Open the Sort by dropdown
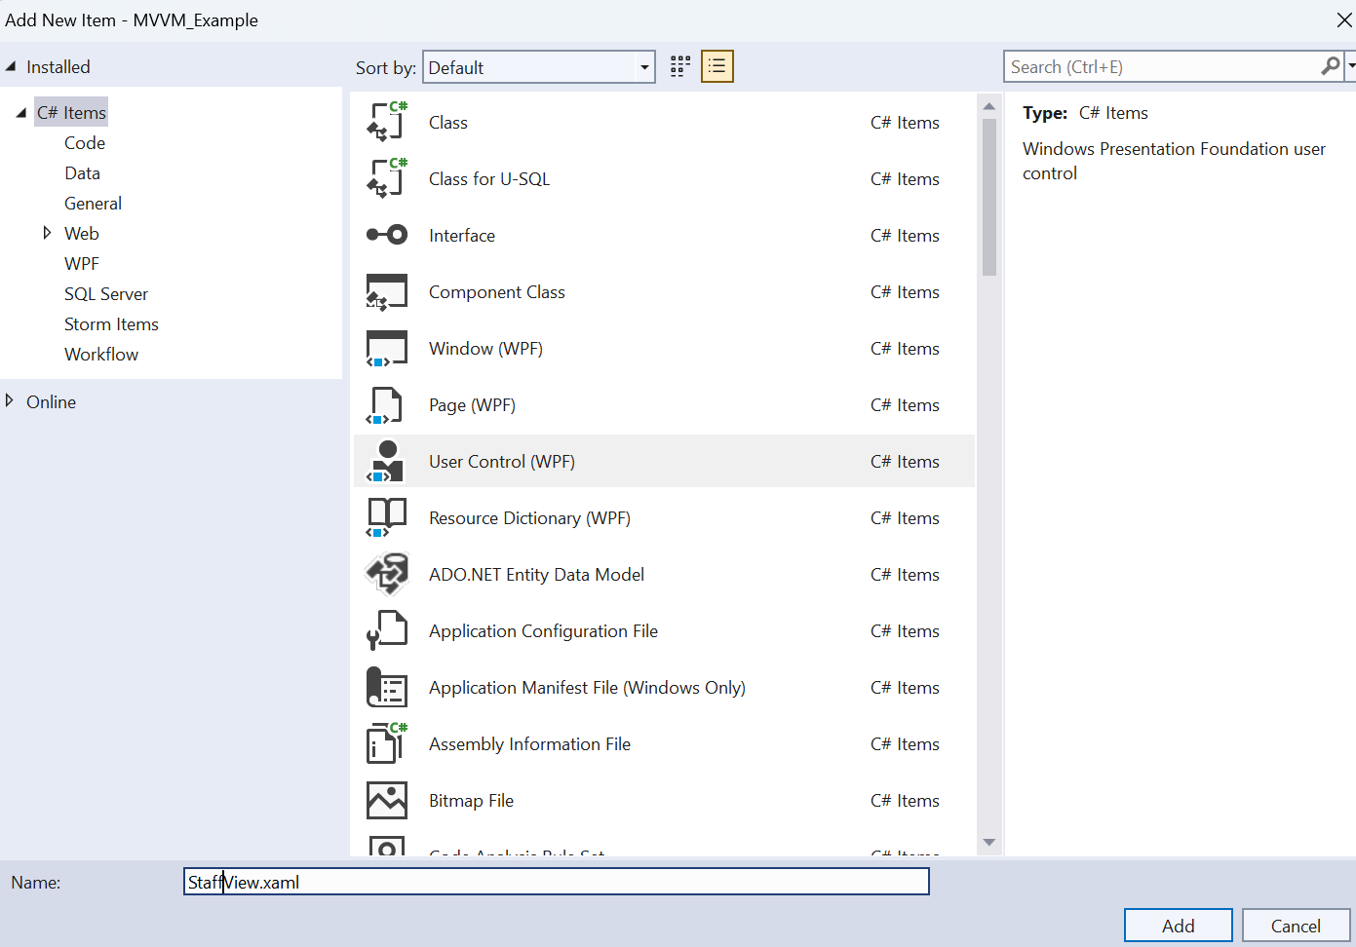 [644, 67]
